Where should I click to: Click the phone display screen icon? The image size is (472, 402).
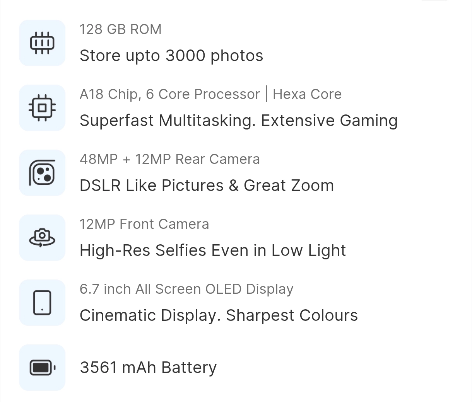coord(42,303)
